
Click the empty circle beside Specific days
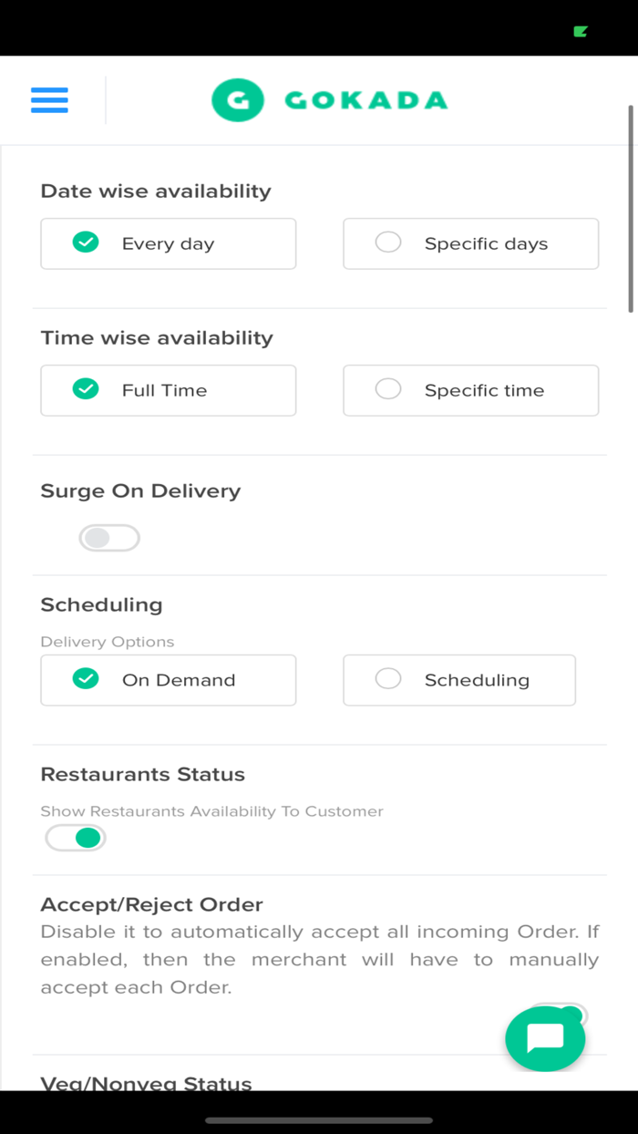click(x=388, y=242)
